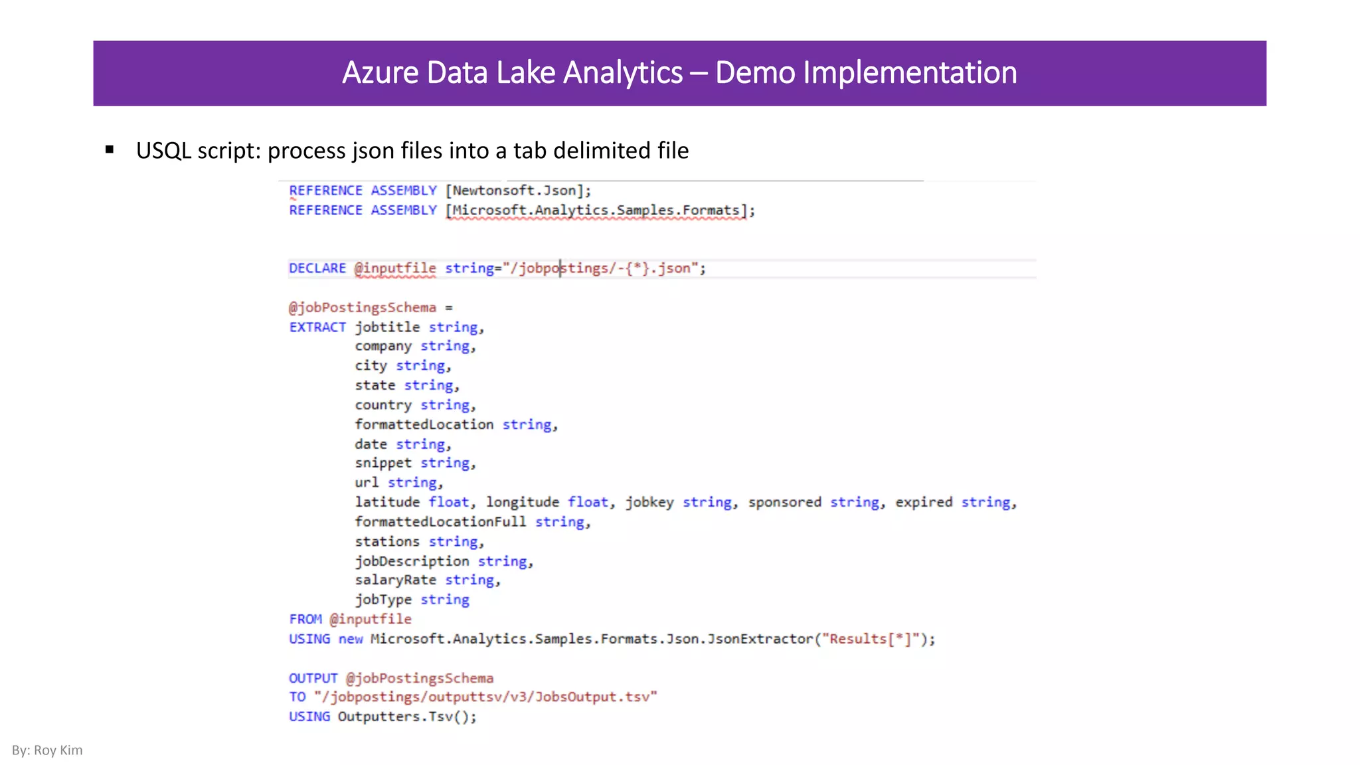
Task: Click the bullet text 'USQL script: process json files'
Action: pos(290,151)
